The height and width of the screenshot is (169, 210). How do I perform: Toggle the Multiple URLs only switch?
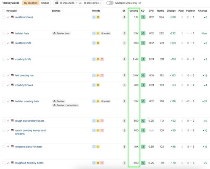pyautogui.click(x=110, y=3)
